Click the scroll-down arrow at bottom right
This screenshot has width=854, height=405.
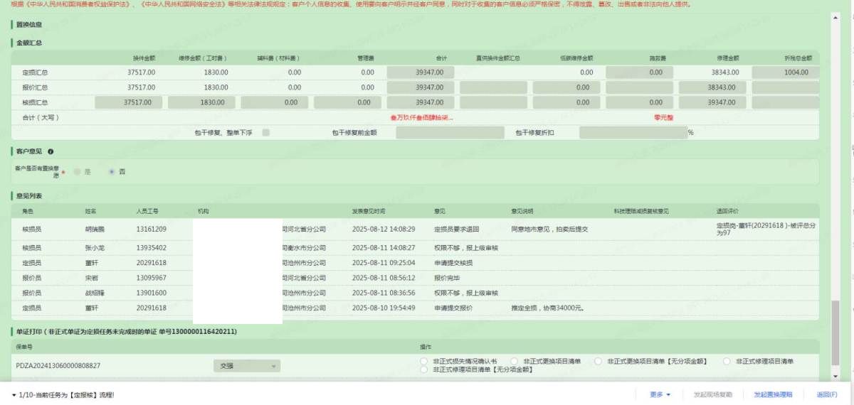pyautogui.click(x=836, y=375)
